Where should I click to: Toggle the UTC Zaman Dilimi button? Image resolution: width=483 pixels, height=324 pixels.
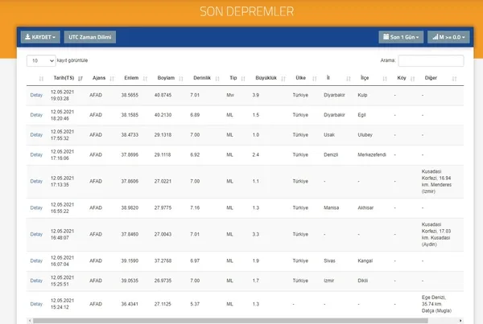click(x=92, y=37)
